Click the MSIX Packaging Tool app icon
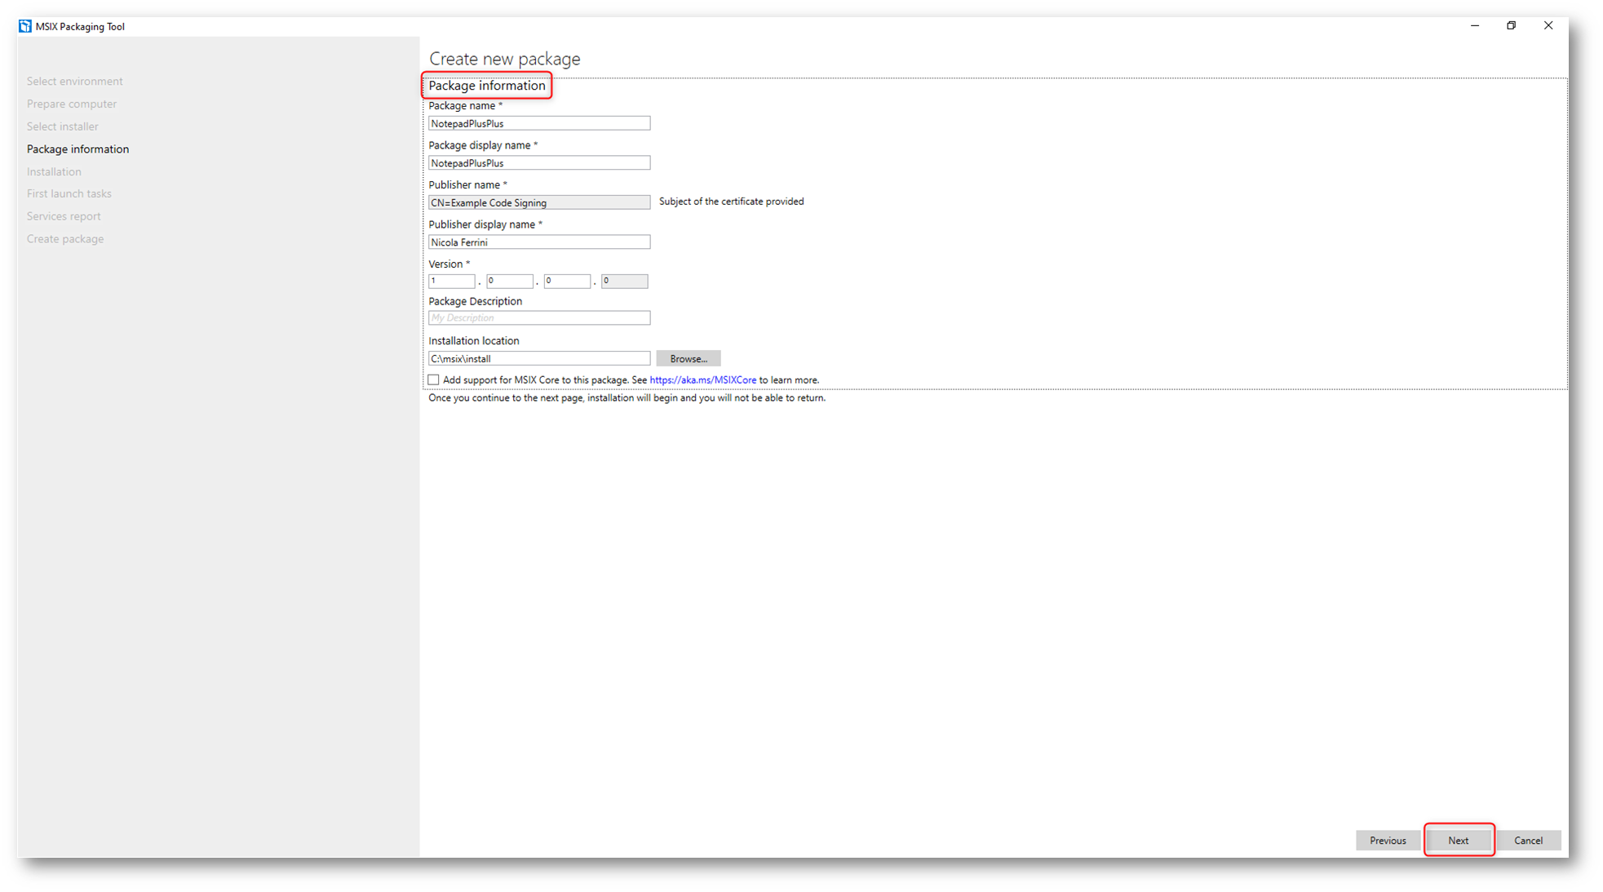 25,26
